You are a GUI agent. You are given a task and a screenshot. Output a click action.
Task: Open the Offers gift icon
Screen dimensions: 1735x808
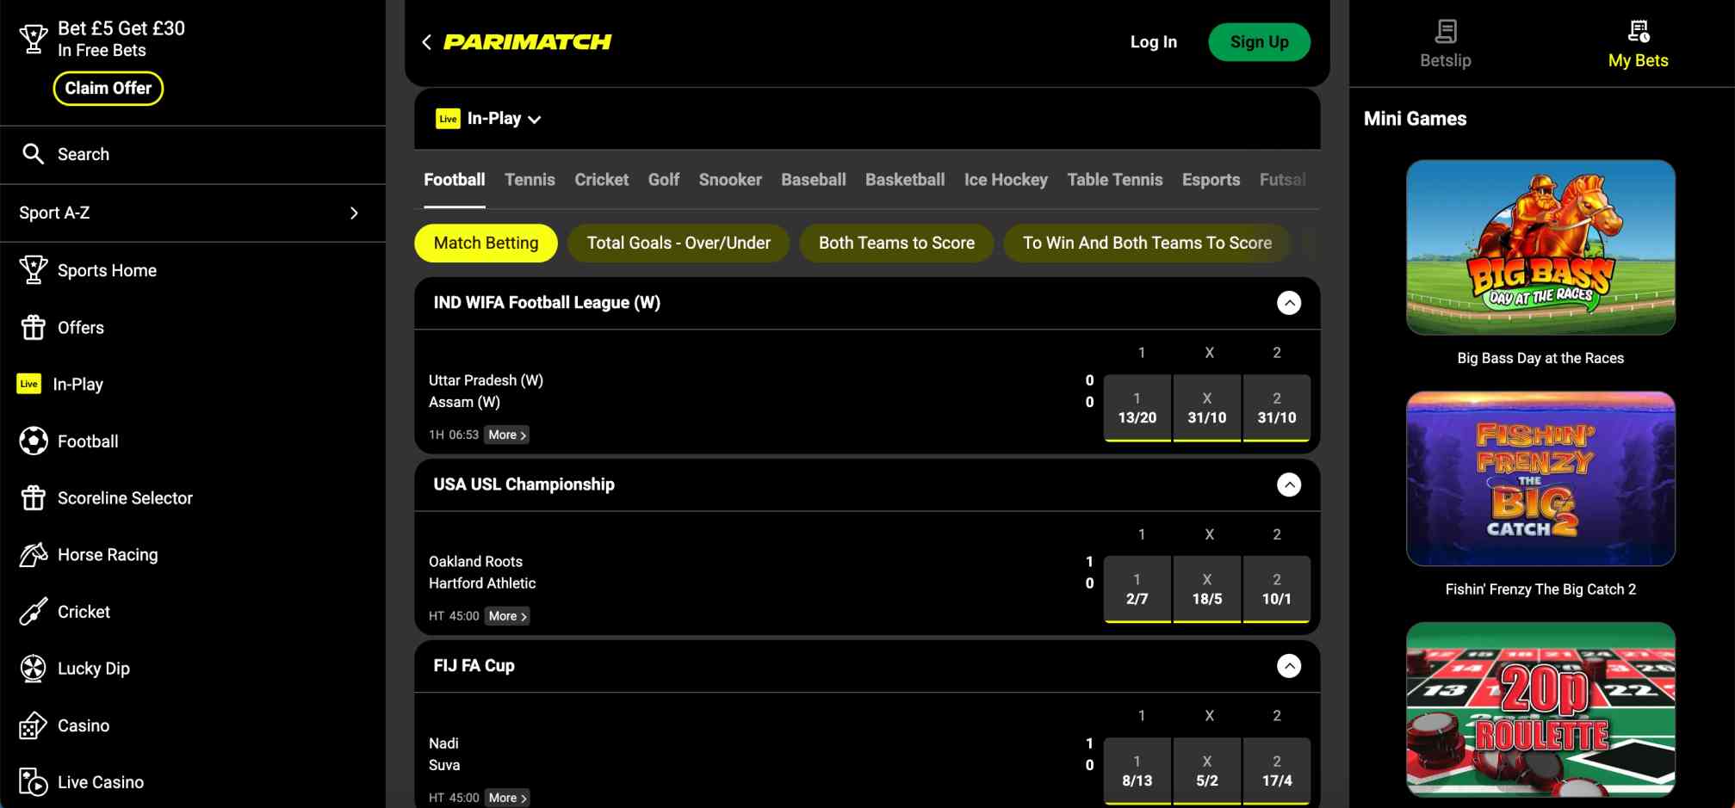pos(32,327)
